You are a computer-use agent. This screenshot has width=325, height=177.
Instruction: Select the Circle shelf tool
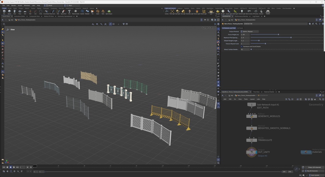coord(41,12)
